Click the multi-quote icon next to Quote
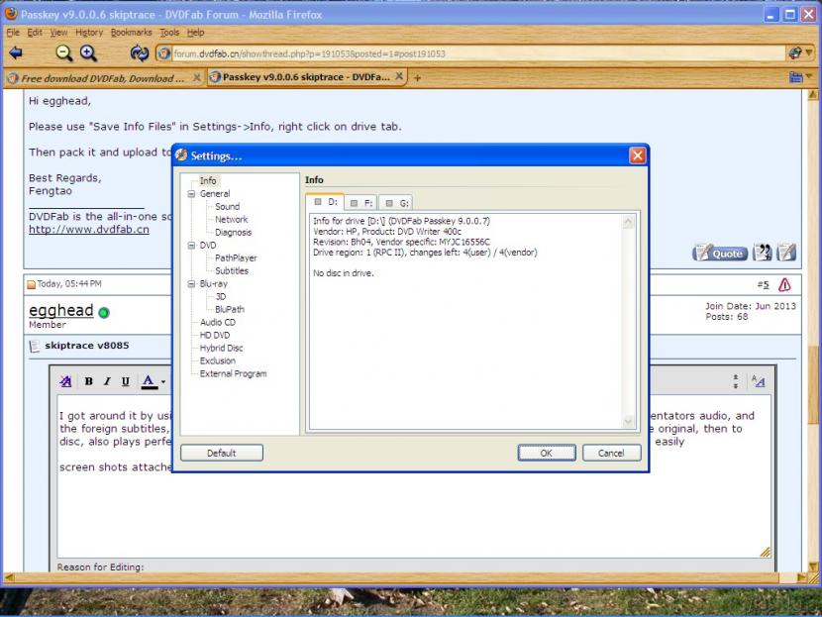 763,253
